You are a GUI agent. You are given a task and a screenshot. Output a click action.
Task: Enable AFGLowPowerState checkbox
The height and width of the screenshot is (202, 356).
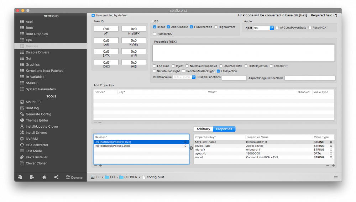pos(277,28)
